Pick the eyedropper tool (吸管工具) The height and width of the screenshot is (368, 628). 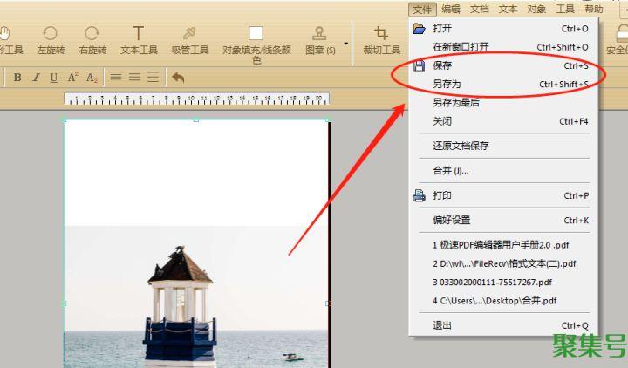[x=189, y=38]
